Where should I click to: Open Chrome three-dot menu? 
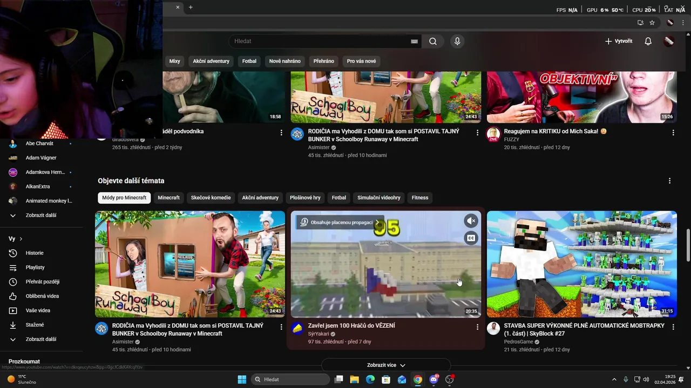(683, 23)
